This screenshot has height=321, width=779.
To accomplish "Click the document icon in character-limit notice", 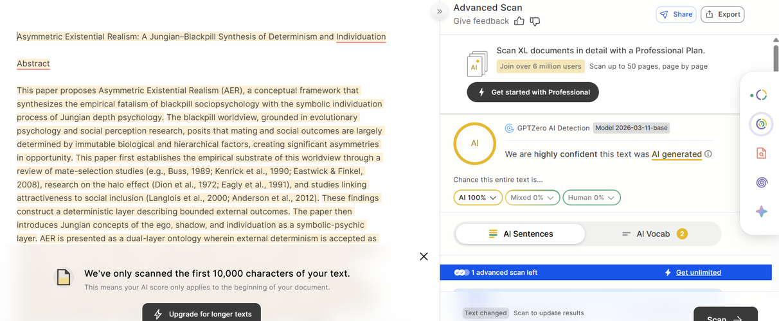I will [63, 277].
